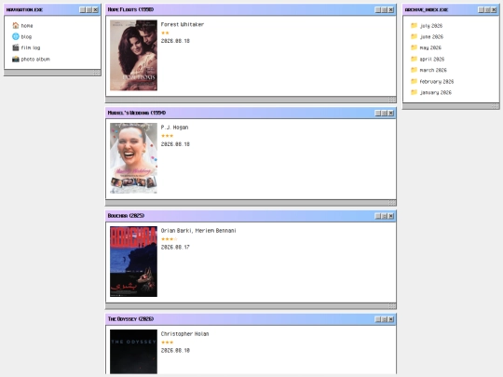Click the star rating for Muriel's Wedding
Image resolution: width=503 pixels, height=377 pixels.
pos(167,136)
